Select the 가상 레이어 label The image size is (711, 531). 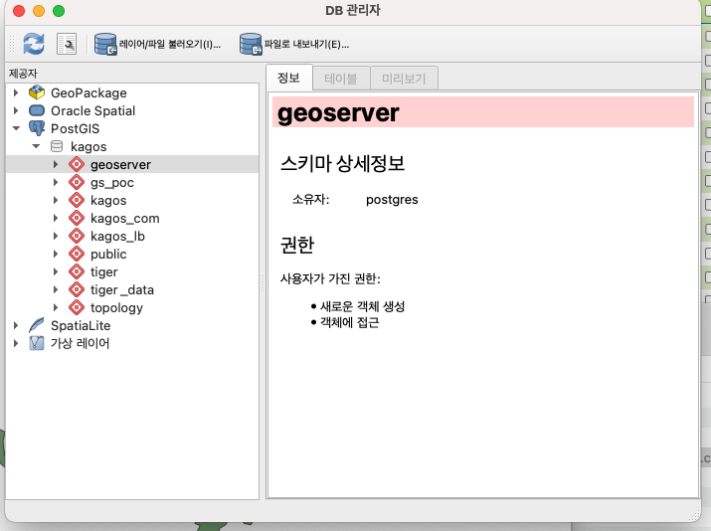point(80,343)
